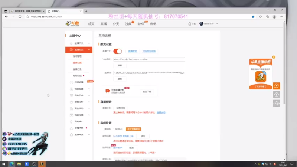Reload the page with refresh icon
297x167 pixels.
(x=20, y=17)
